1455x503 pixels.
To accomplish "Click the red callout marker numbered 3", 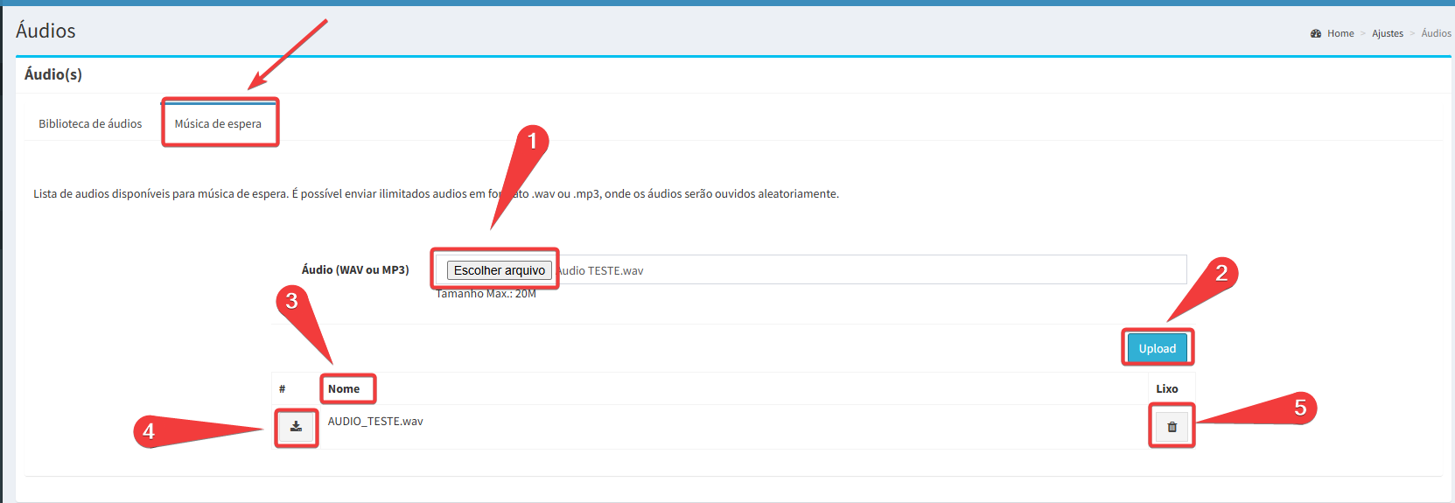I will pos(292,301).
